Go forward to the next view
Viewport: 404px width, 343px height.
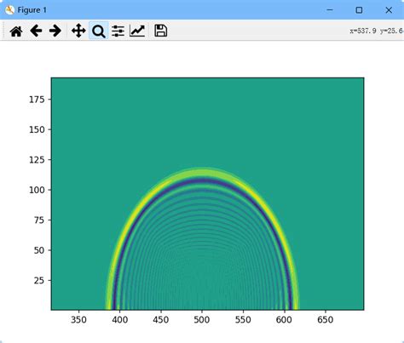(x=55, y=31)
